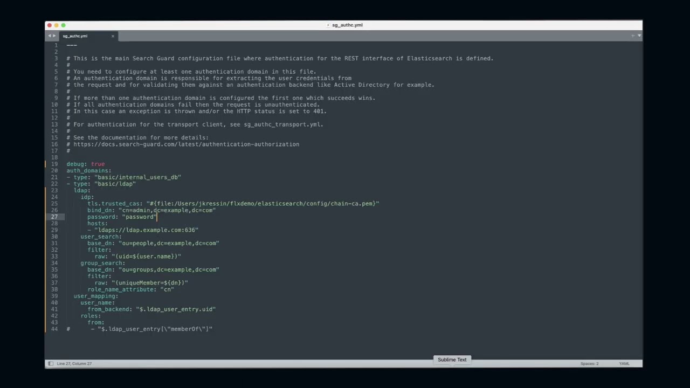Click the "(uniqueMember=${dn})" raw filter

pos(150,283)
